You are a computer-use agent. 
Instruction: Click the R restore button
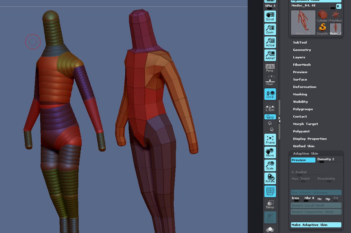(x=338, y=6)
